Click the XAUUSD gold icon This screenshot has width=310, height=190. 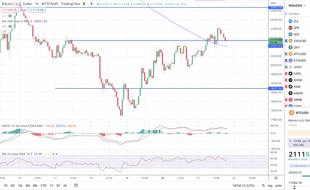[290, 41]
